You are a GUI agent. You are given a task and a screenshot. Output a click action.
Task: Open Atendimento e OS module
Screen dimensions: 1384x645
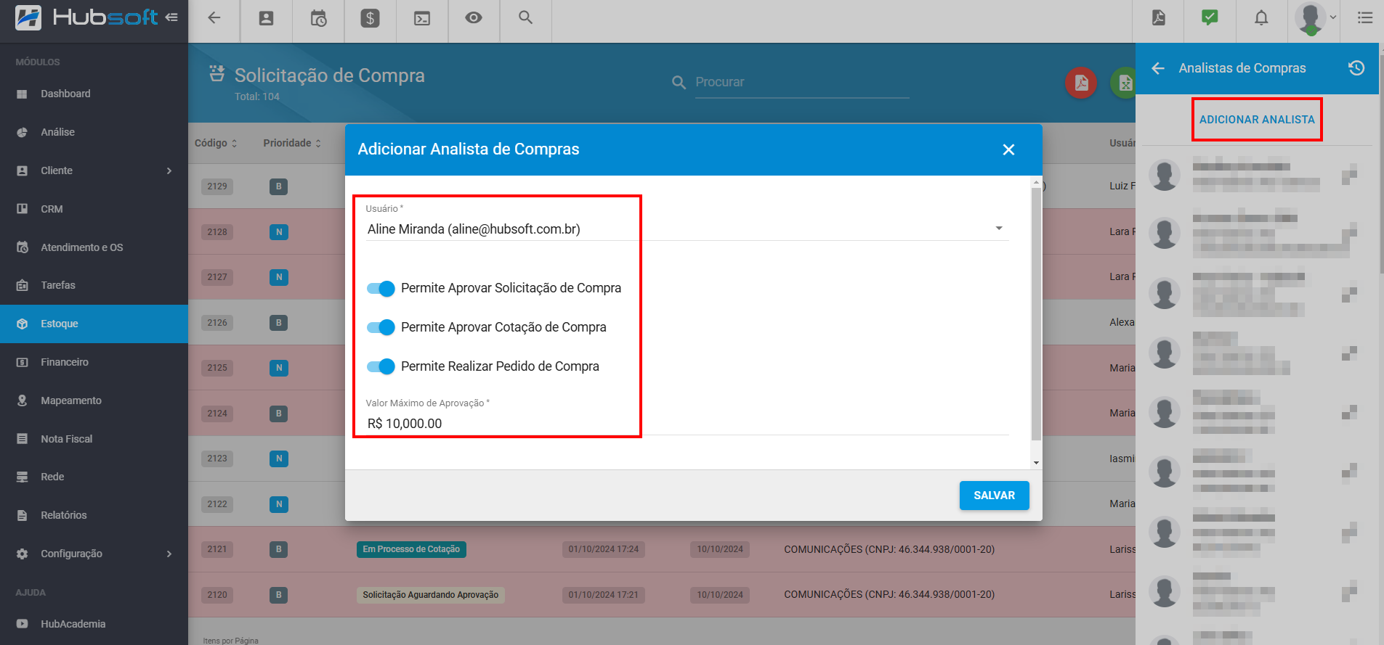click(94, 247)
